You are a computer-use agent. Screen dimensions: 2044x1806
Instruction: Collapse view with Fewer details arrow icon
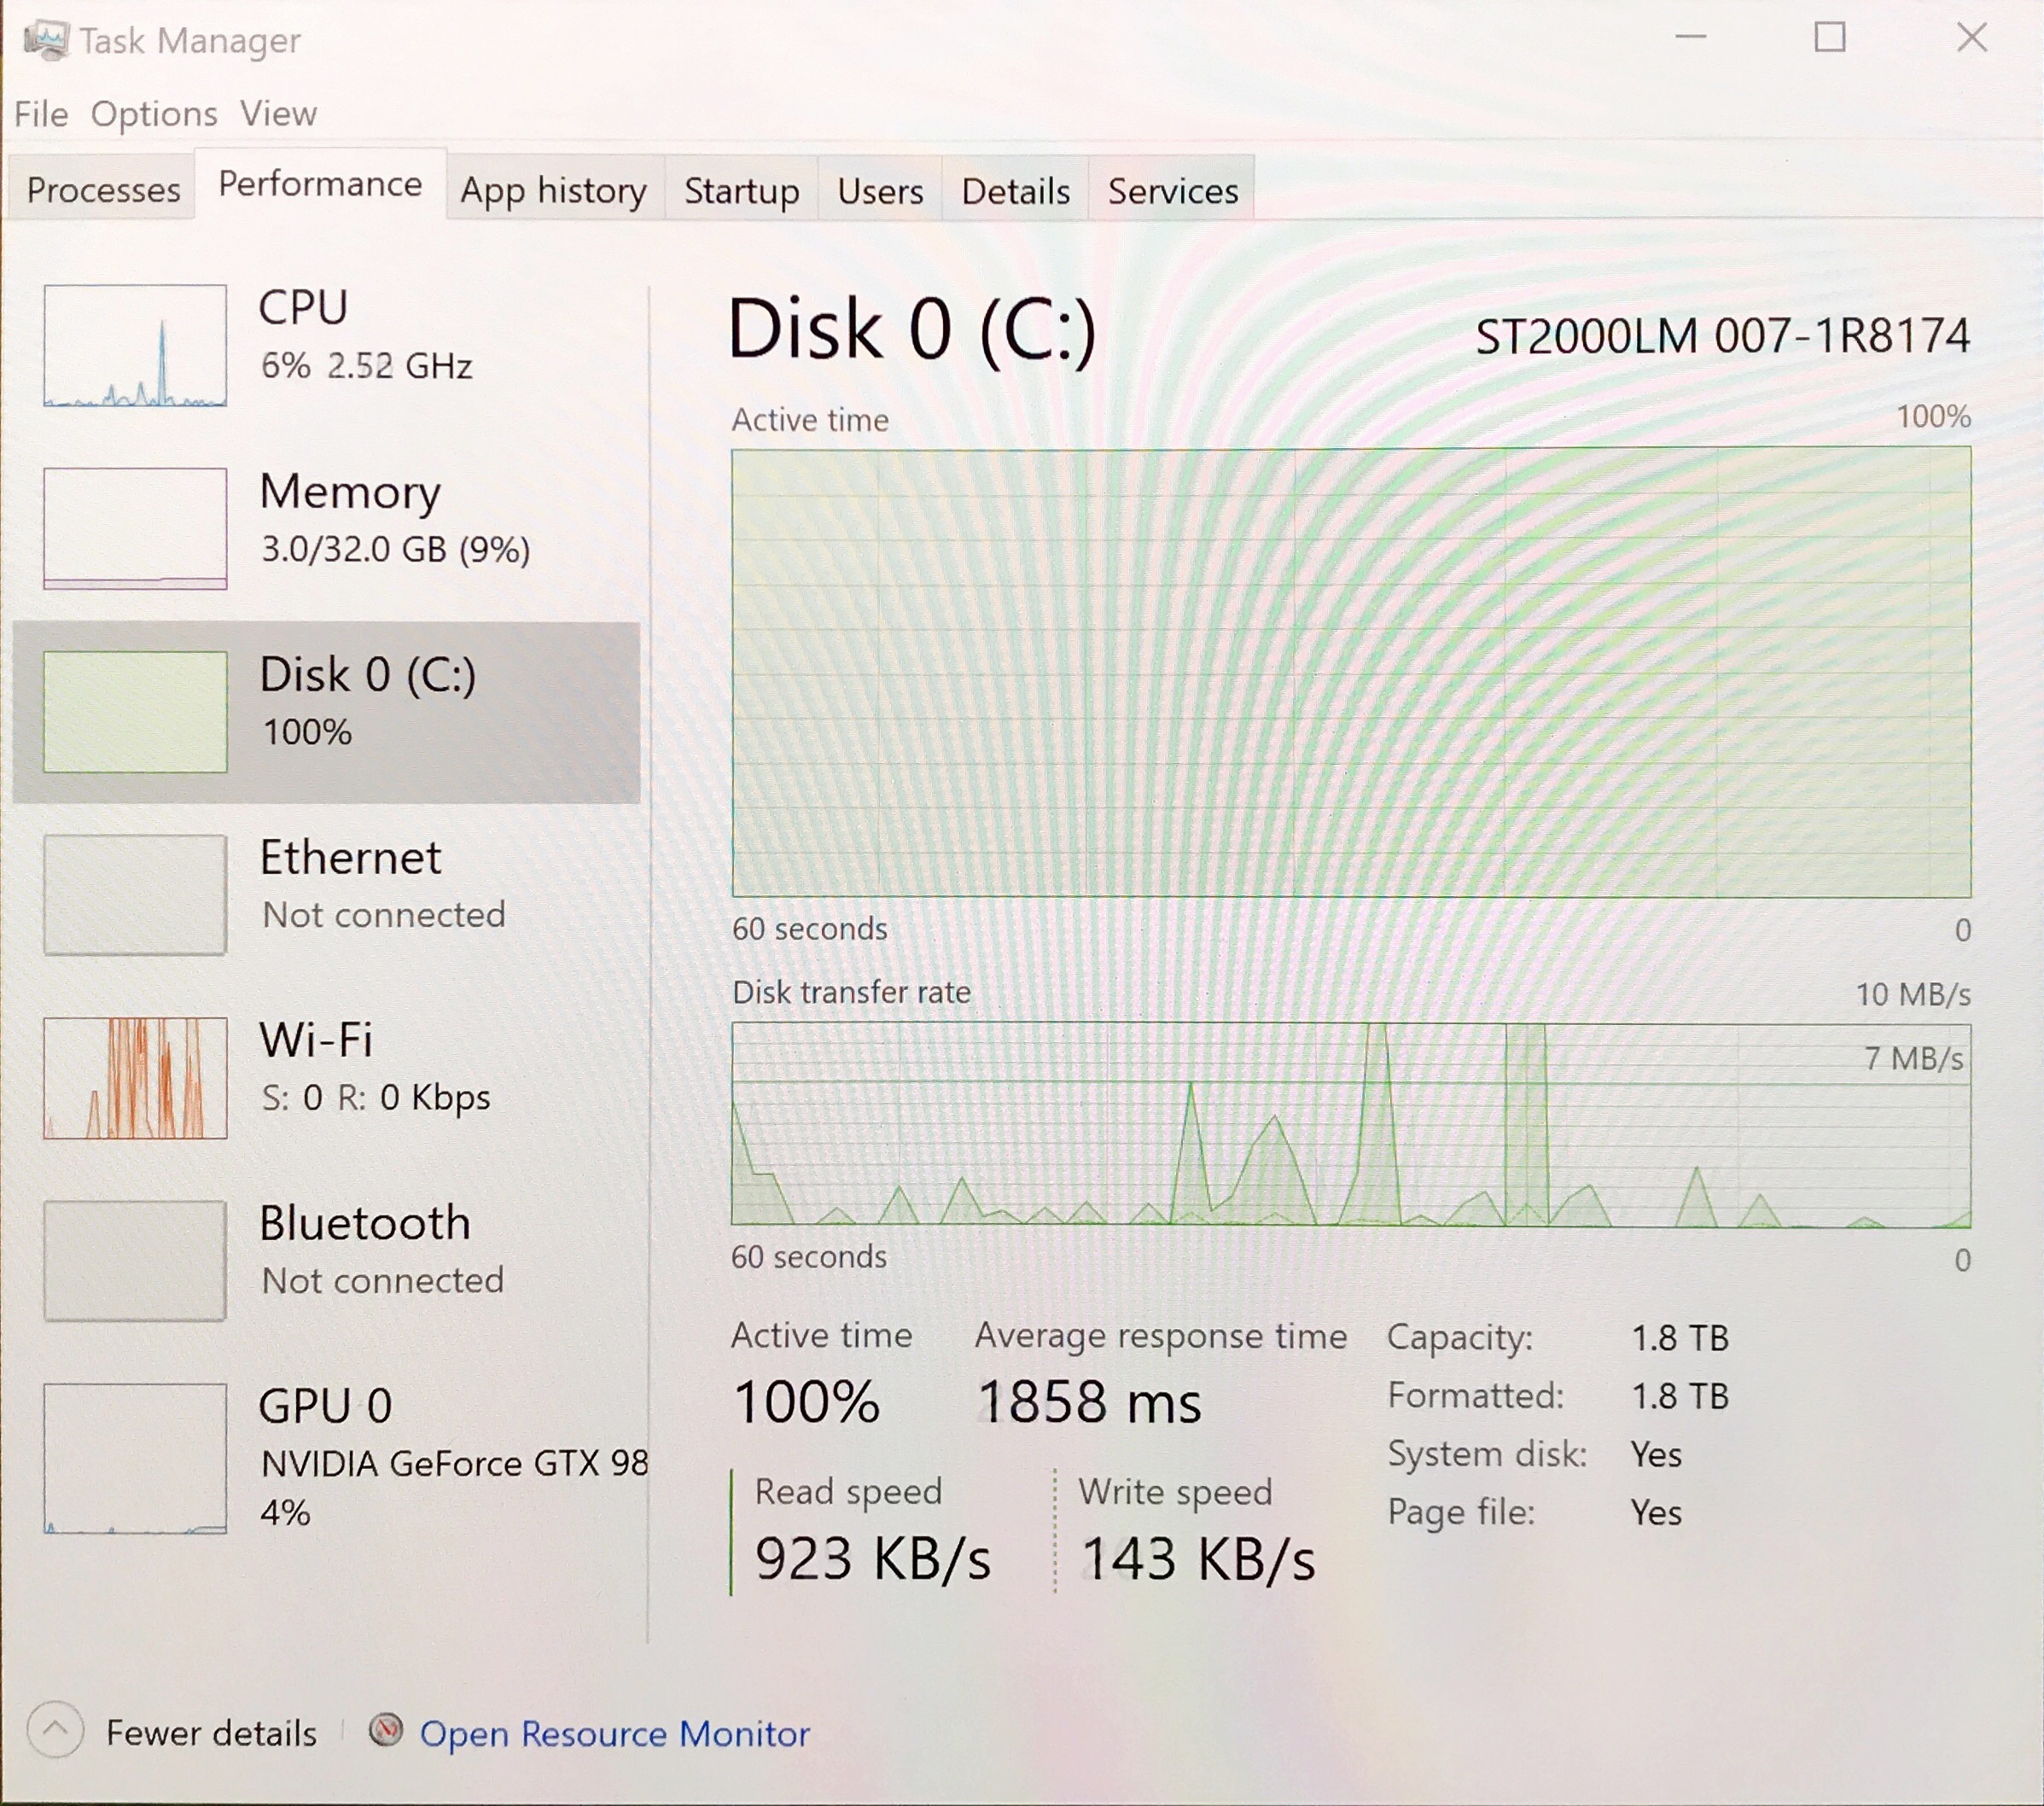[x=56, y=1730]
